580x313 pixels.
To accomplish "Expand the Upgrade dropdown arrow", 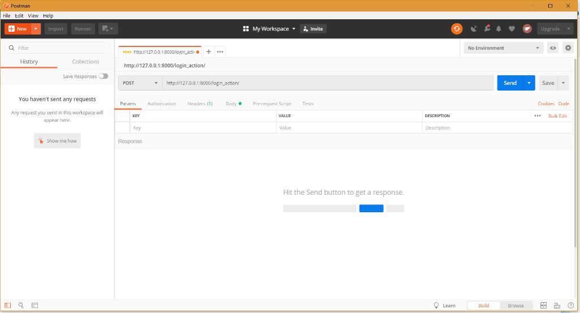I will coord(569,28).
